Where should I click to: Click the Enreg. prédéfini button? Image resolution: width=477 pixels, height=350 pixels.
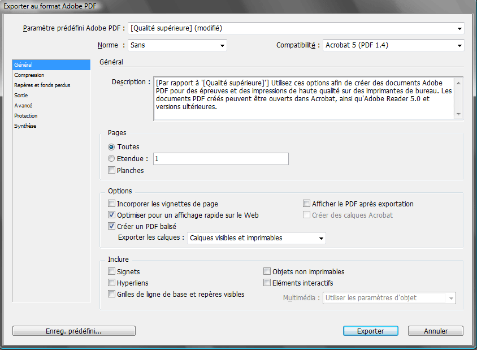click(74, 331)
